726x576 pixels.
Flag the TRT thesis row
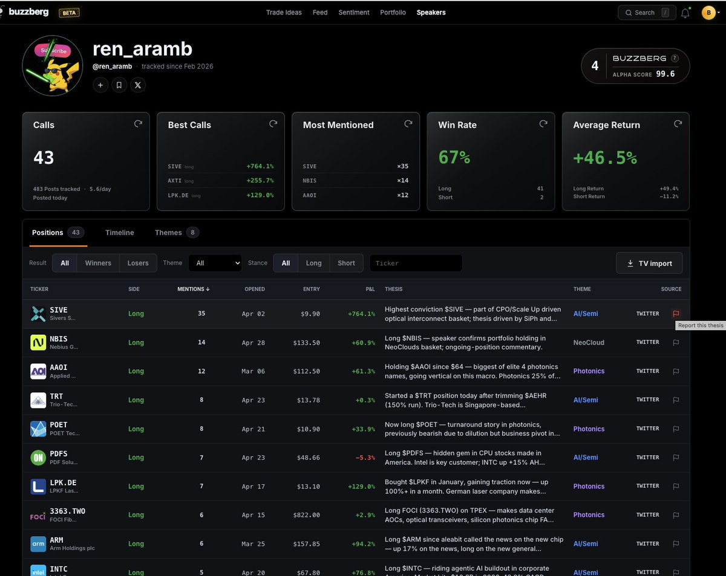676,400
